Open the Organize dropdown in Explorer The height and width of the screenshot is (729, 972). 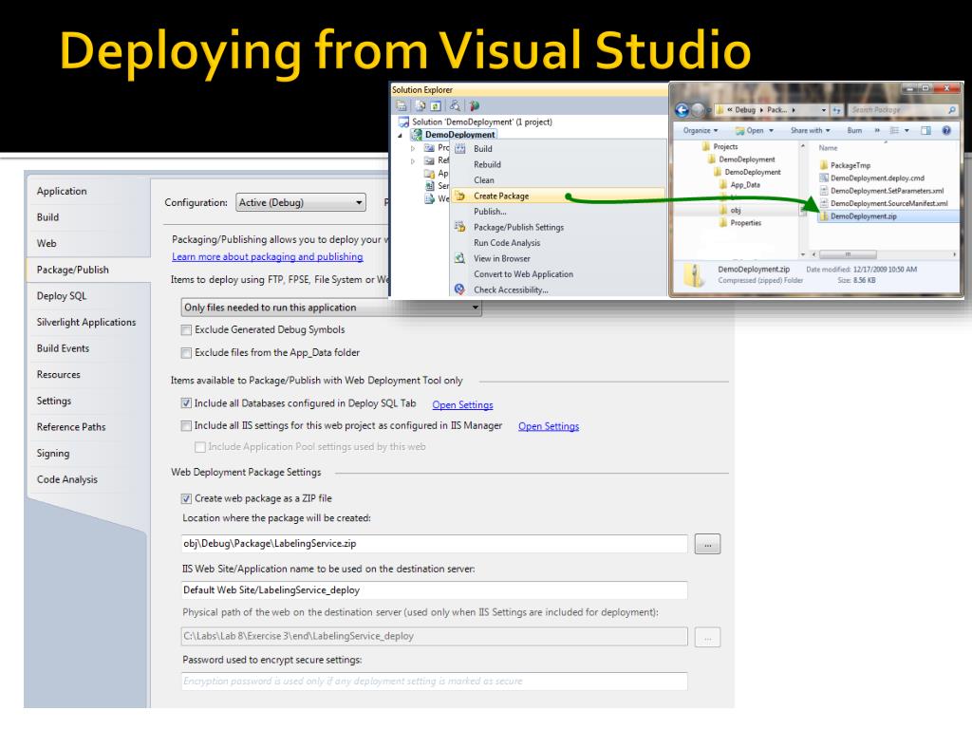click(701, 130)
